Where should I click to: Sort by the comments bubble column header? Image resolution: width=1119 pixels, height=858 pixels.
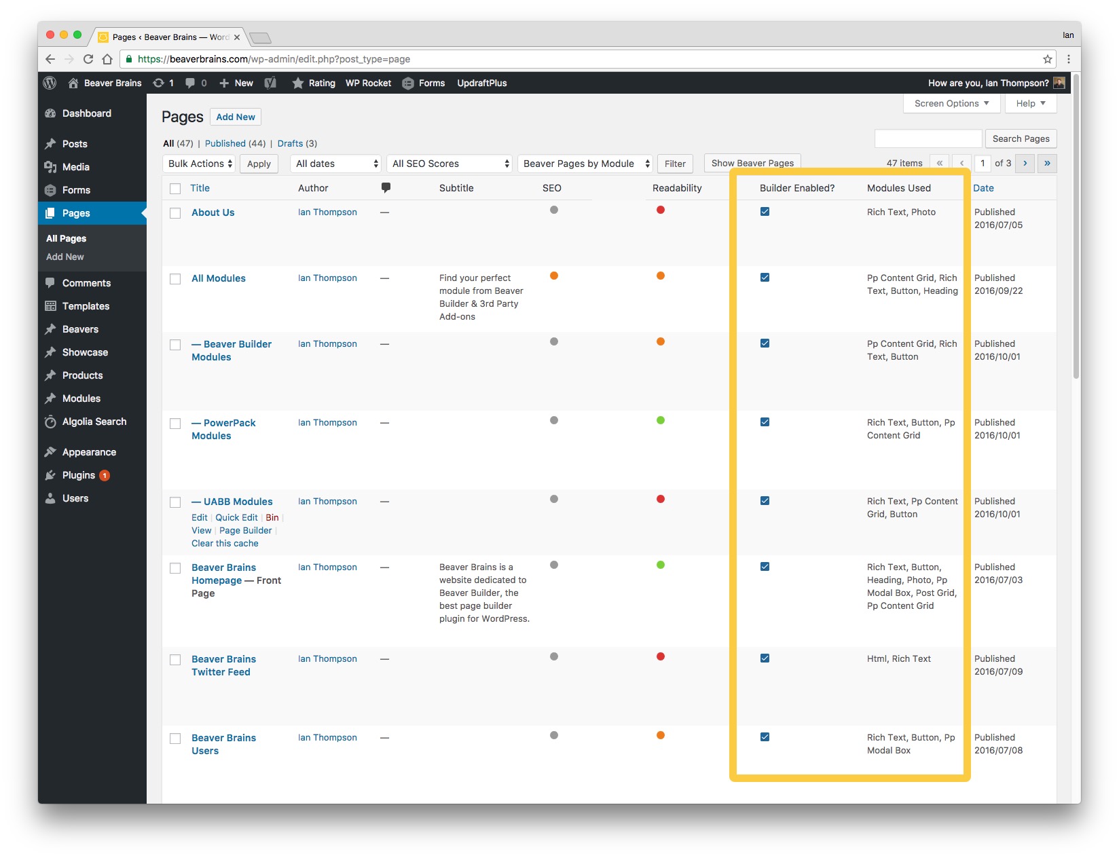[386, 187]
